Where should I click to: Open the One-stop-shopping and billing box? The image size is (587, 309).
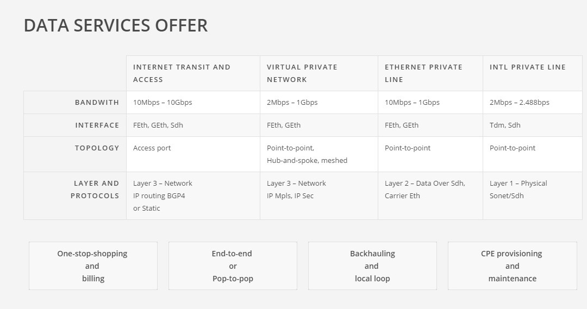pyautogui.click(x=93, y=266)
